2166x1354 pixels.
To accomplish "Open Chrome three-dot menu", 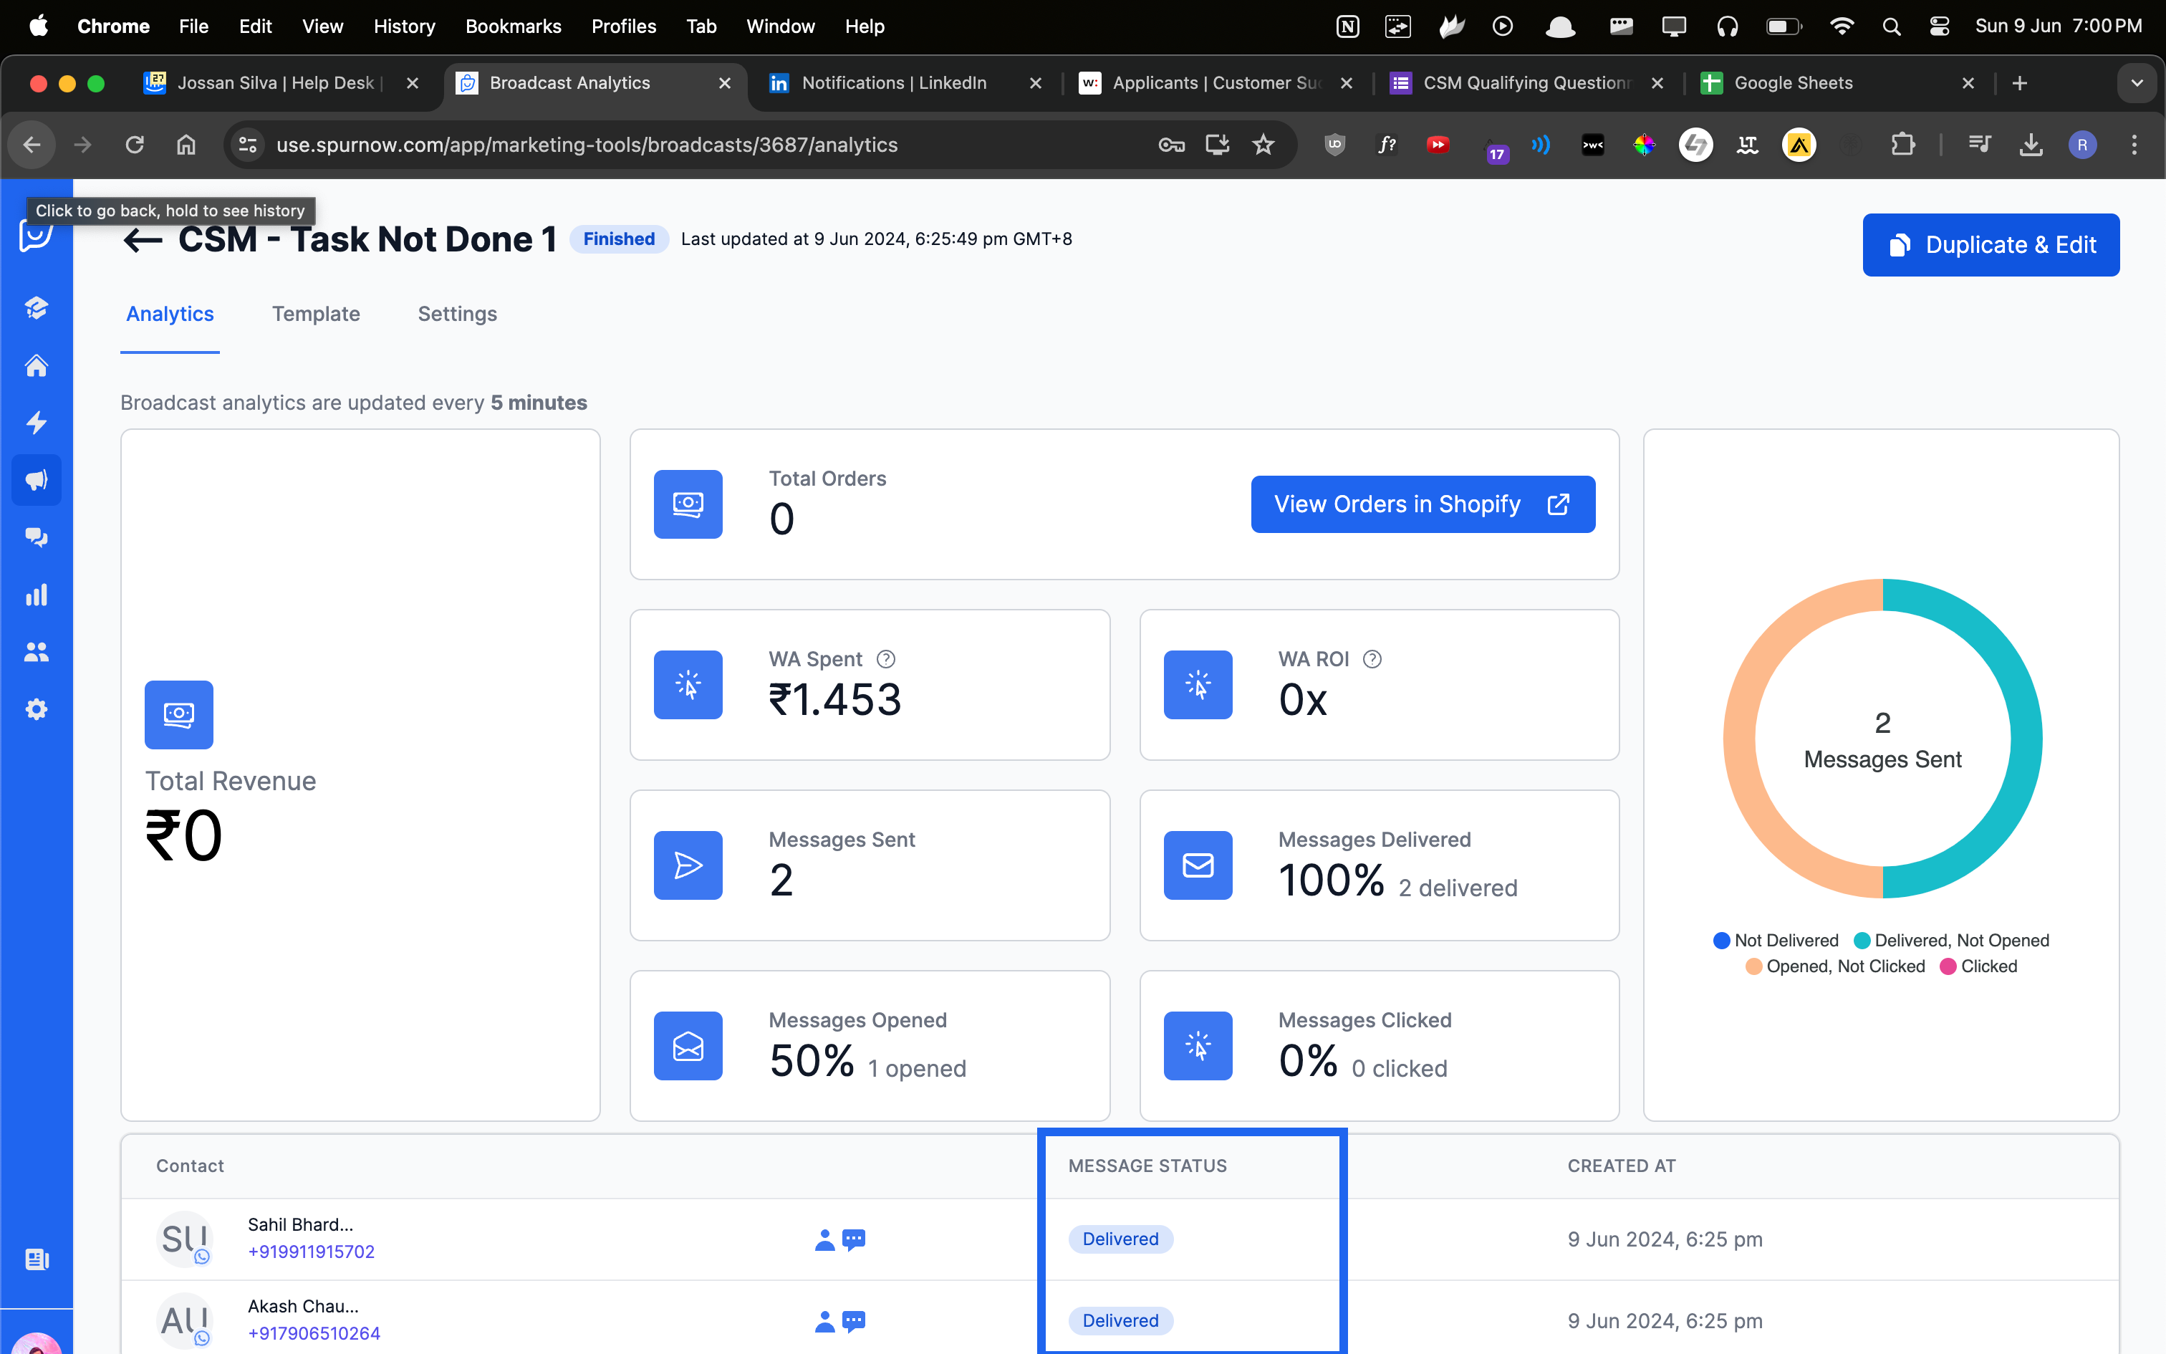I will (x=2134, y=144).
